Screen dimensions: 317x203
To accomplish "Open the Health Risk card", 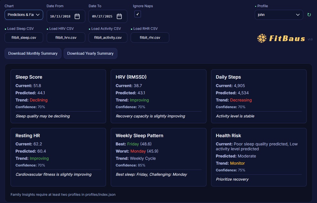I will [x=259, y=157].
